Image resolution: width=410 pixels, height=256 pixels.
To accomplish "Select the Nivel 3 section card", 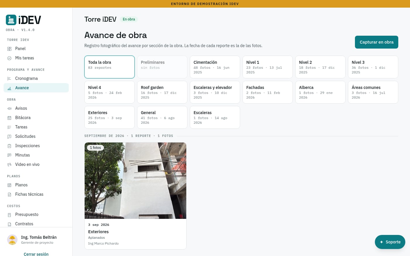I will point(373,67).
